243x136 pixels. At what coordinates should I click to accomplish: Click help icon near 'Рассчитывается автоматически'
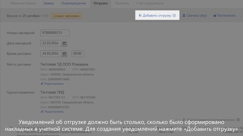(x=238, y=120)
